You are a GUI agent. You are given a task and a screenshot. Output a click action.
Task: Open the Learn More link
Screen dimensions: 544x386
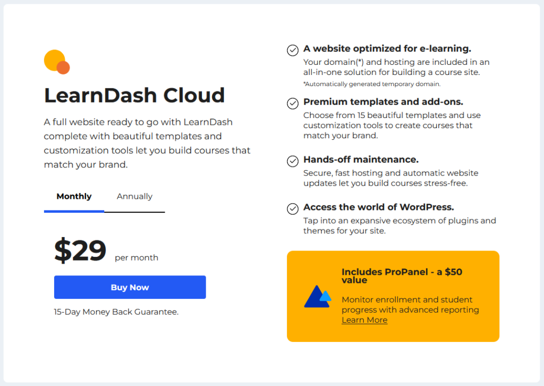[364, 320]
